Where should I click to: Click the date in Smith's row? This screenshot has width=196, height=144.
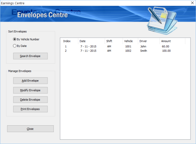coord(88,51)
